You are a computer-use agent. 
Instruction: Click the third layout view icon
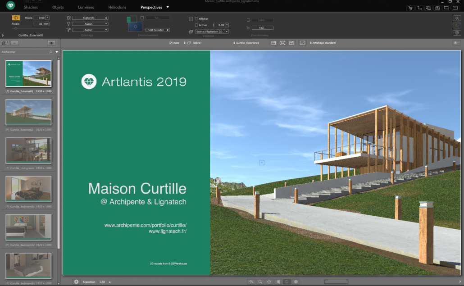[x=291, y=43]
